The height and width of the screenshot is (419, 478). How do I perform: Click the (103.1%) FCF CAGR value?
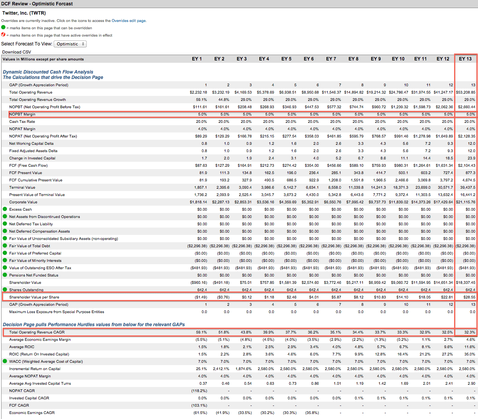199,406
